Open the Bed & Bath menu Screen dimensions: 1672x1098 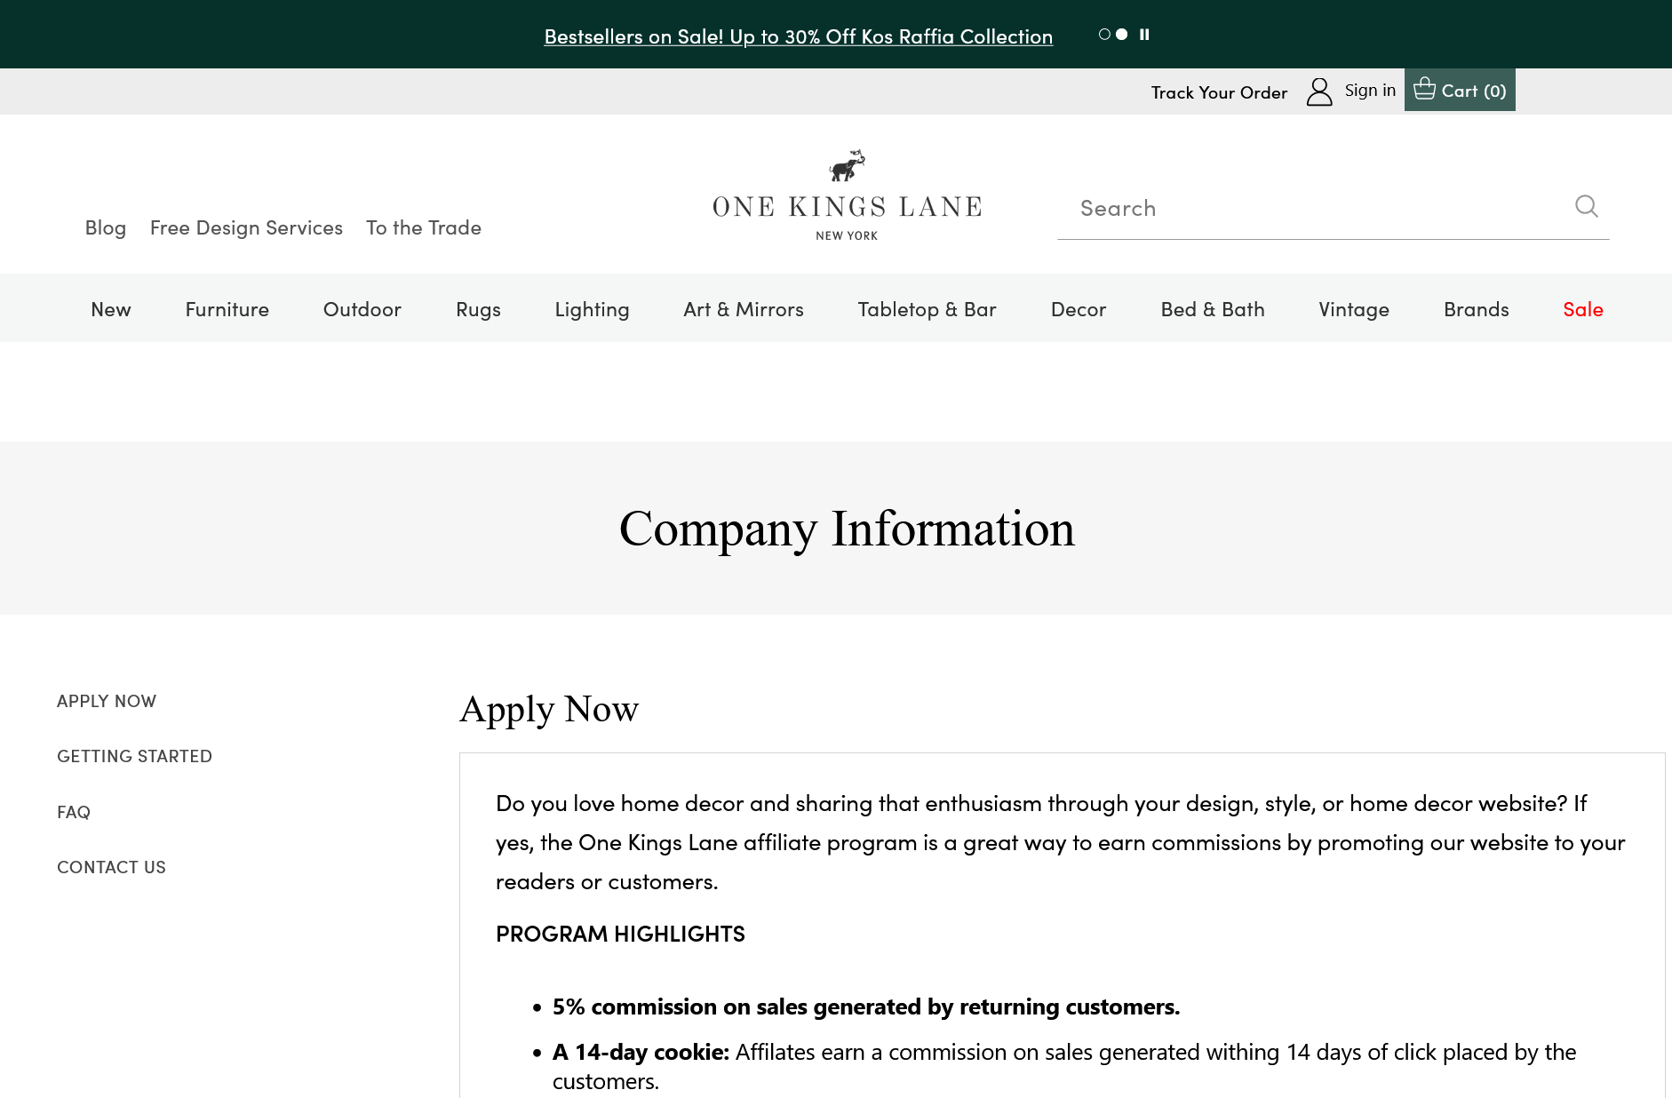tap(1213, 309)
